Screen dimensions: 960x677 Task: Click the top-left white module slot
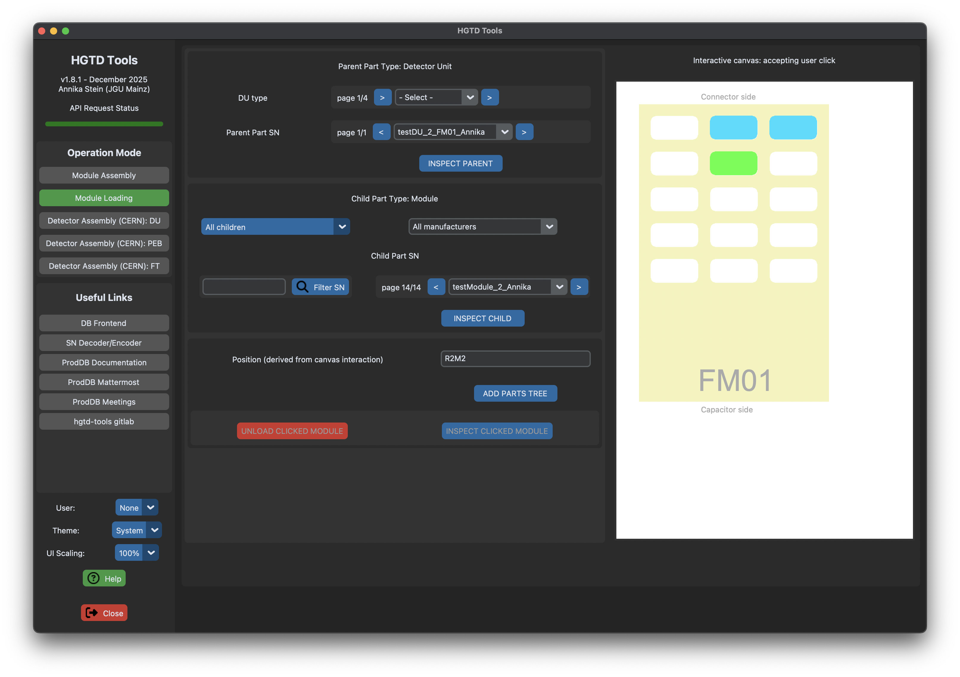[x=674, y=128]
